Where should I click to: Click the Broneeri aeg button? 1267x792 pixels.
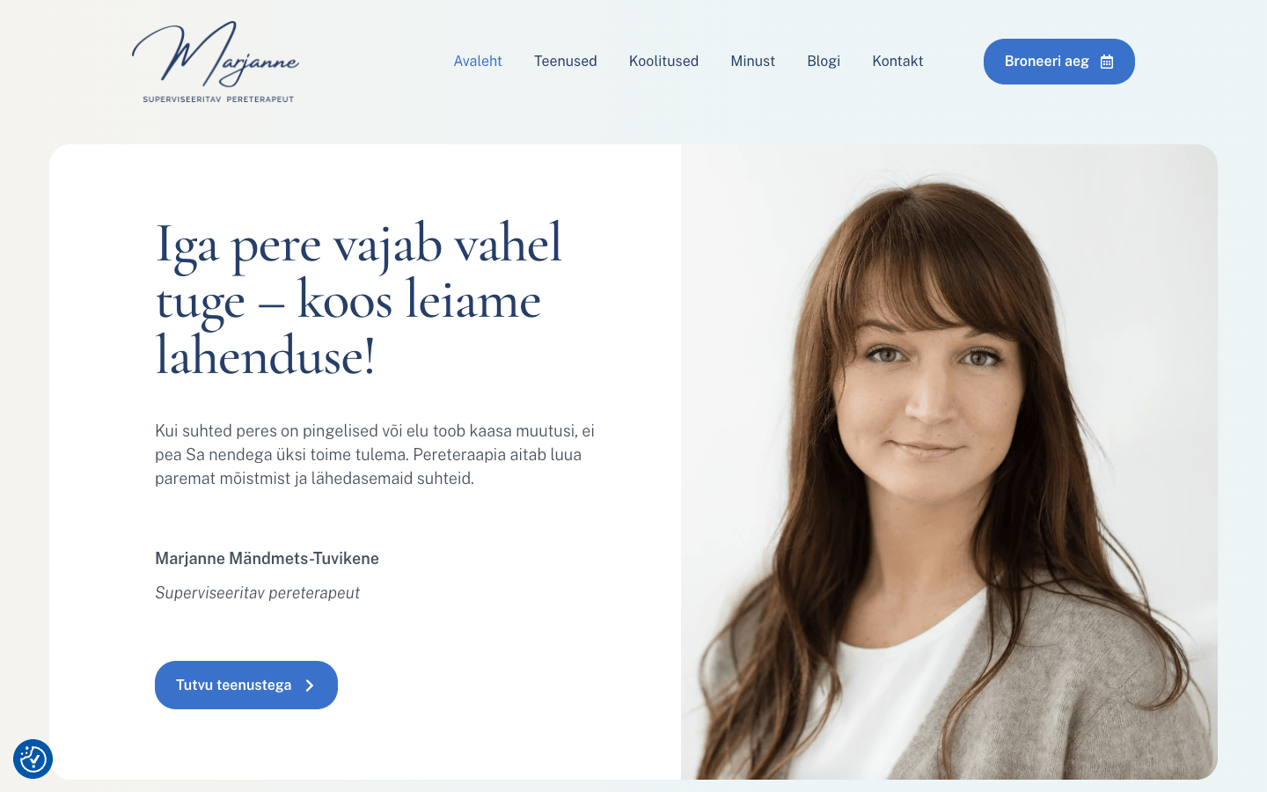click(1059, 62)
